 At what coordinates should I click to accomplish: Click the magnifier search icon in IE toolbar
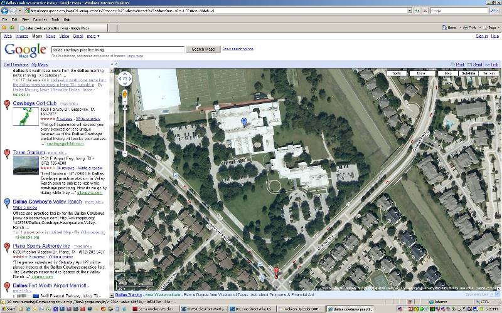493,11
